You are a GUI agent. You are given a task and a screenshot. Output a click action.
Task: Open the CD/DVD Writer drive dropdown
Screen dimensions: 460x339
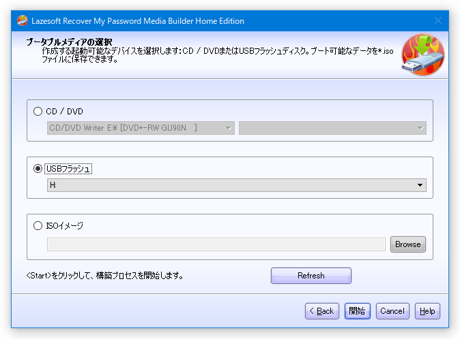[x=141, y=128]
